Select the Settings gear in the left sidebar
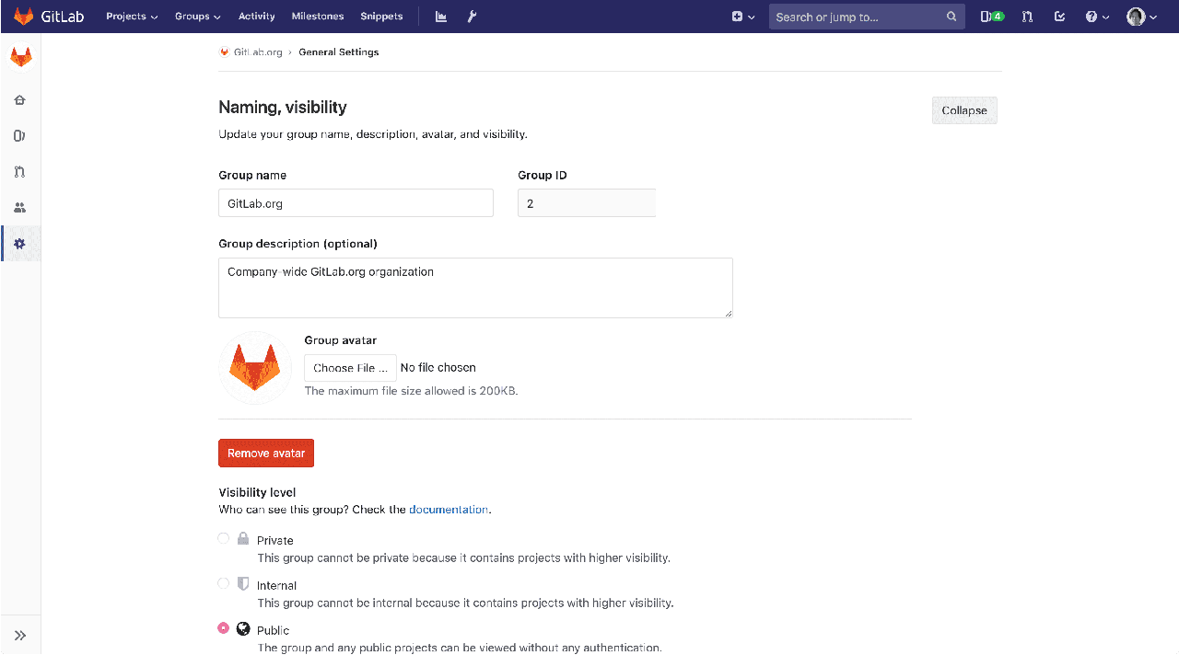Screen dimensions: 1179x655 click(x=19, y=243)
